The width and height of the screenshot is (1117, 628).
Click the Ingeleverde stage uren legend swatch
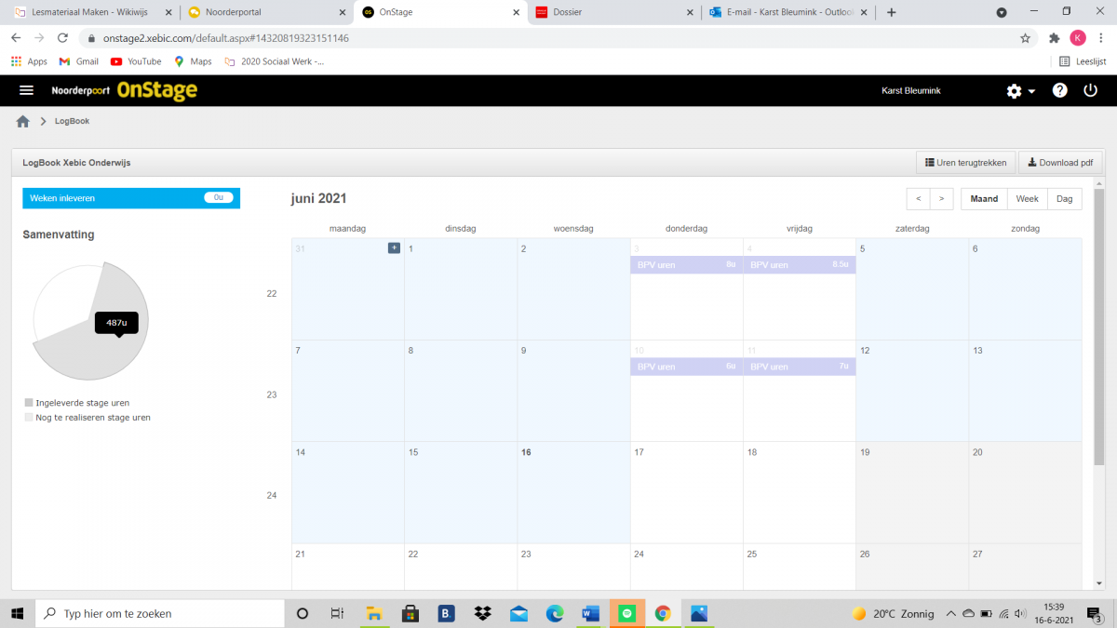pos(29,403)
